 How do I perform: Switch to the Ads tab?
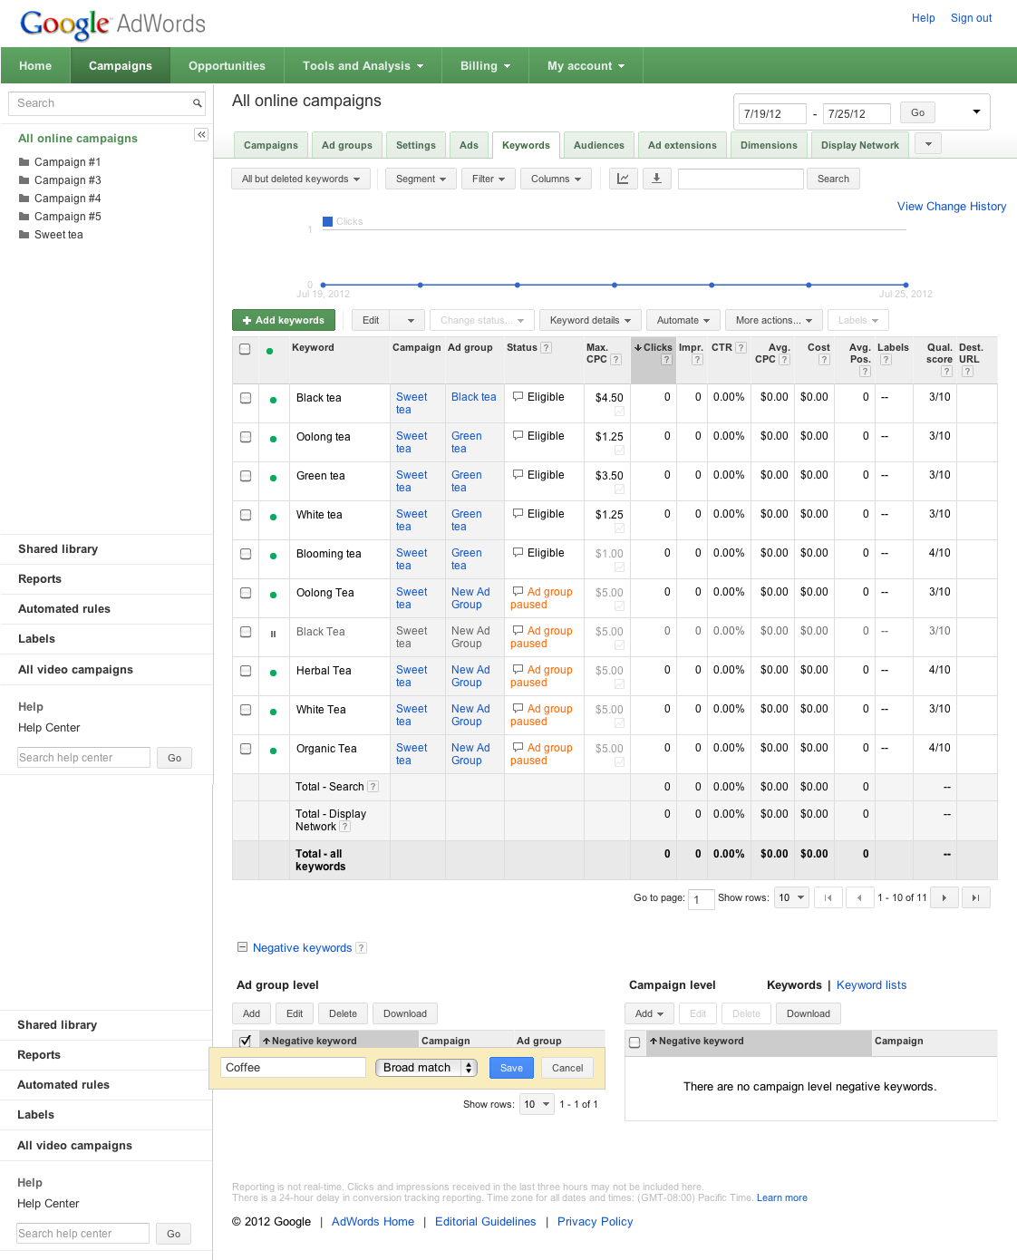coord(469,145)
